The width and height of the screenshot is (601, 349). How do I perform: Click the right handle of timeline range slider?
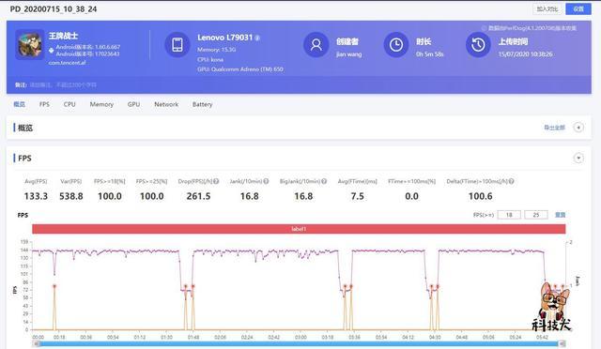point(562,343)
